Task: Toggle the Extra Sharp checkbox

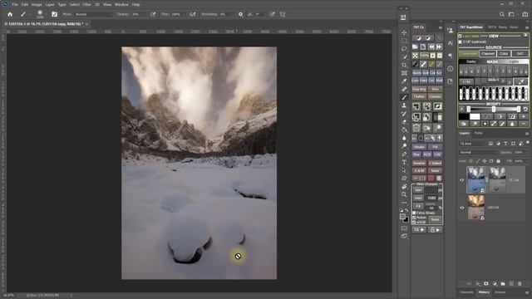Action: click(x=414, y=213)
